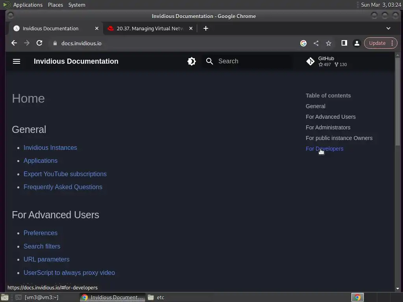Expand the tab search dropdown arrow
Viewport: 403px width, 302px height.
point(388,28)
